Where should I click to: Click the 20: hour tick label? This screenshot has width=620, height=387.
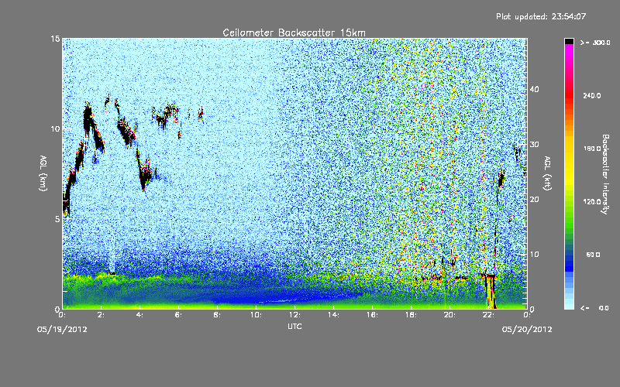point(449,315)
